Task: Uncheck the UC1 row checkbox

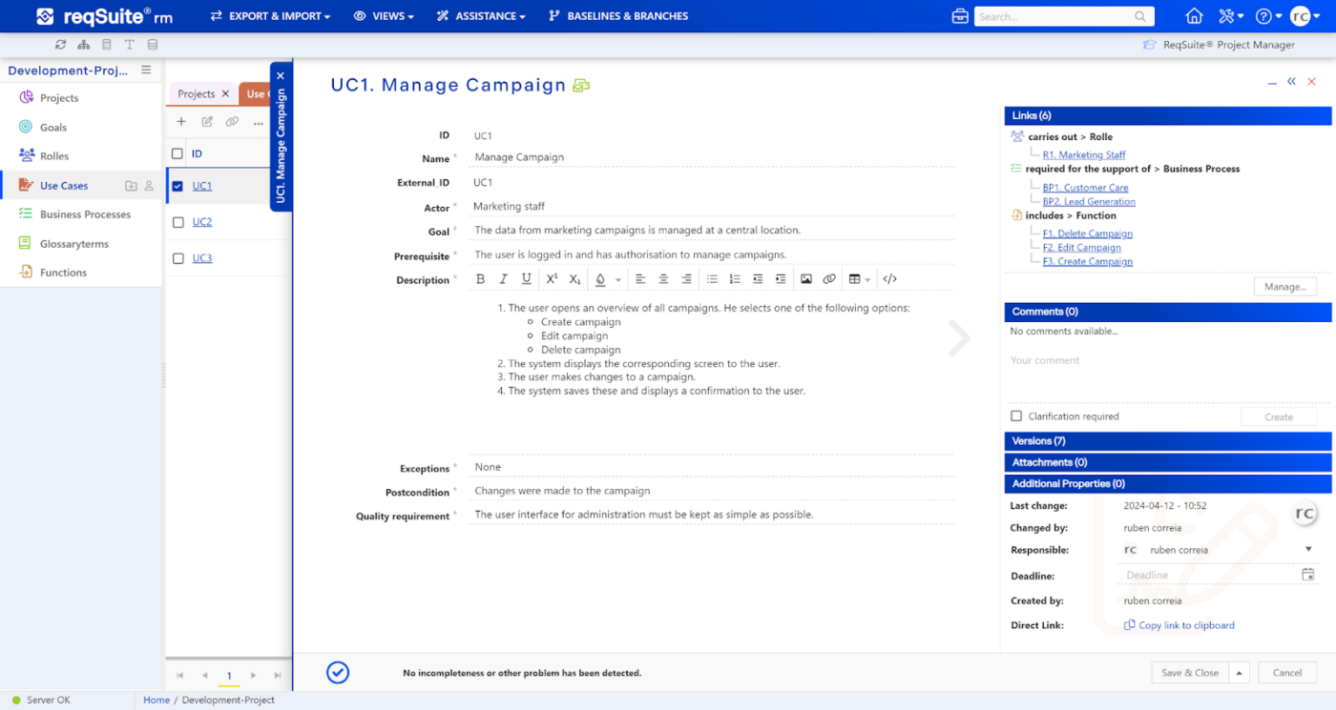Action: point(177,186)
